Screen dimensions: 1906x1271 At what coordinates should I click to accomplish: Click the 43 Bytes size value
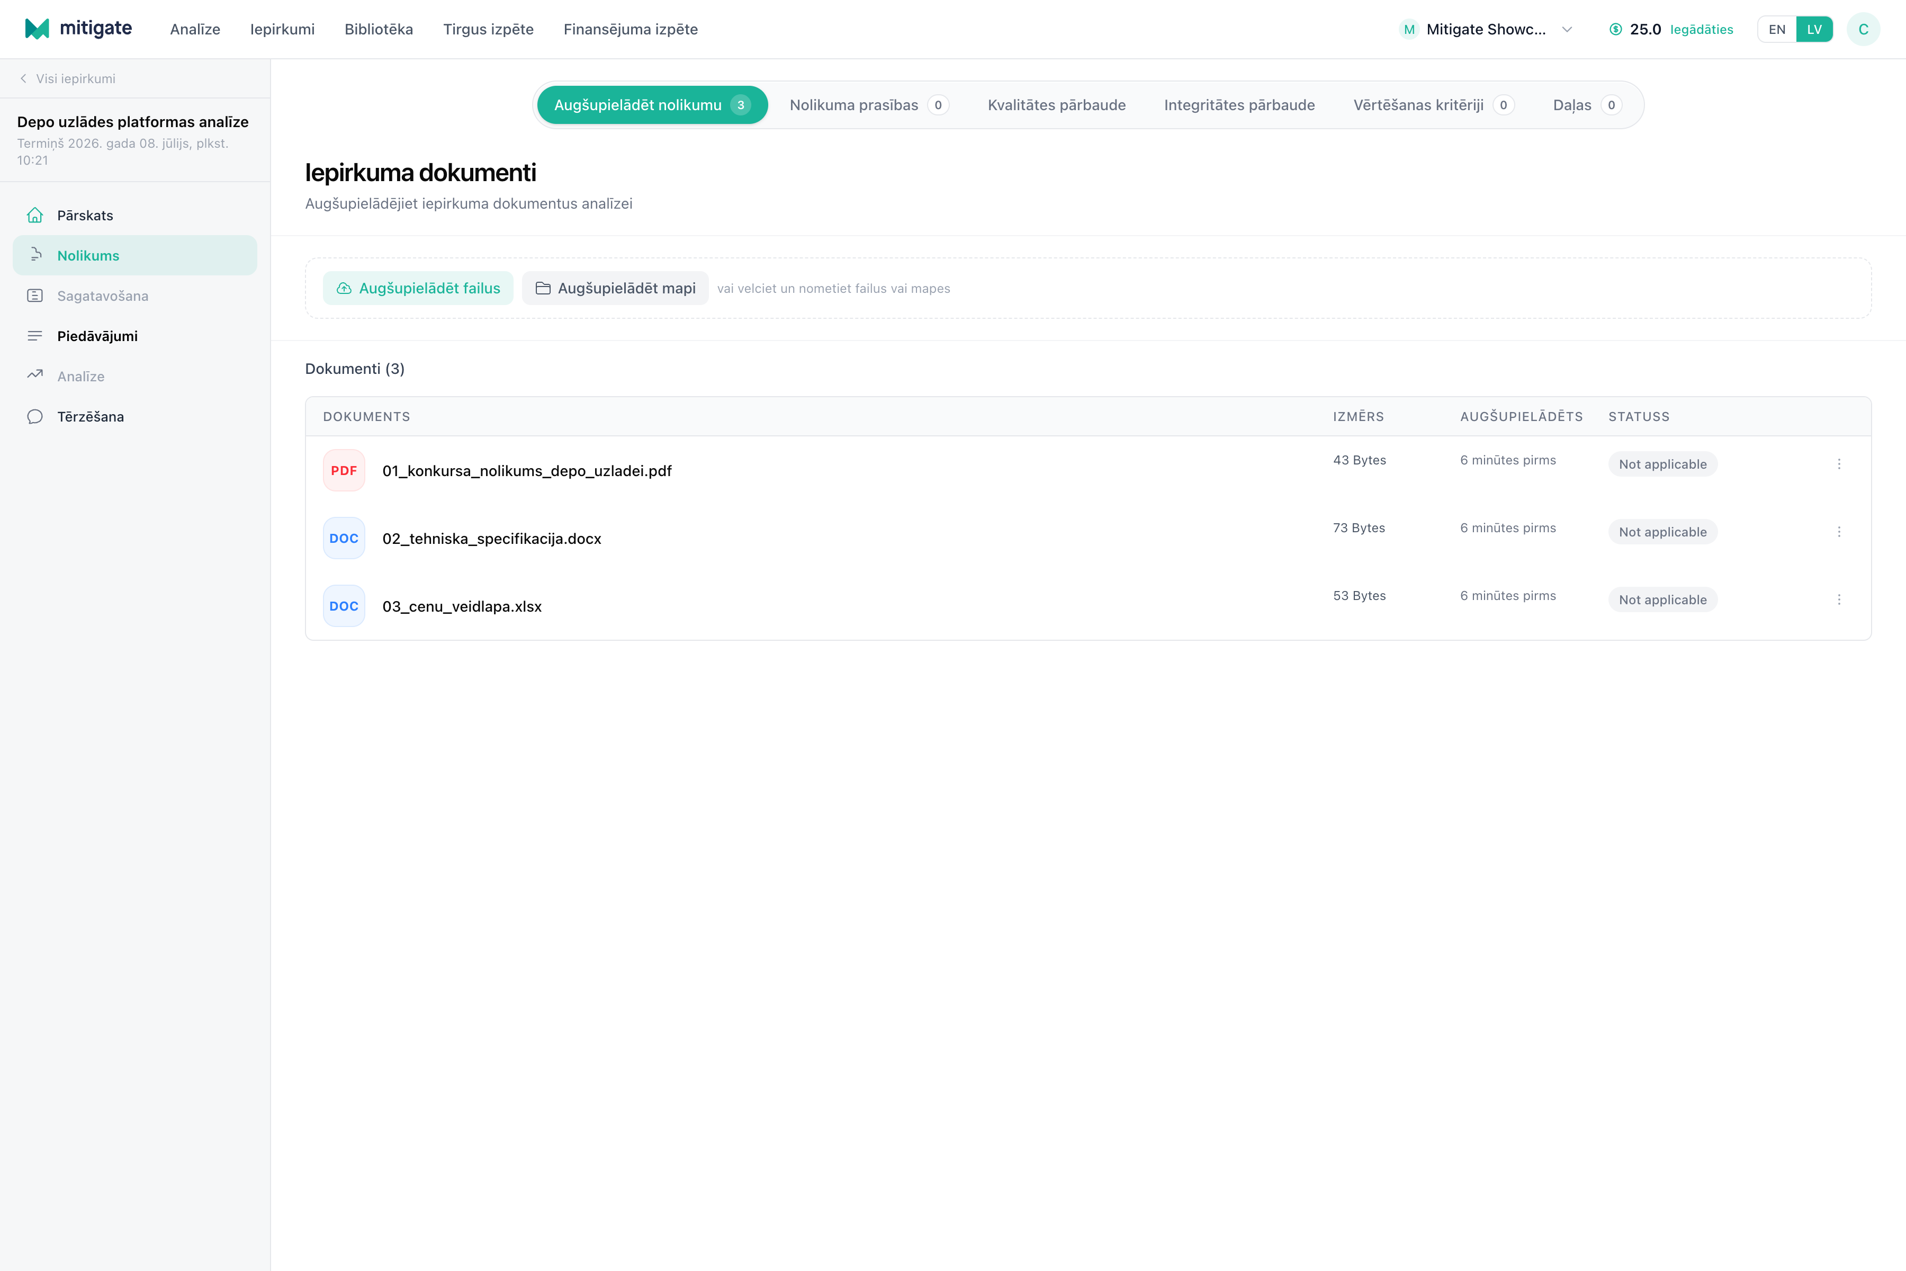(1359, 460)
